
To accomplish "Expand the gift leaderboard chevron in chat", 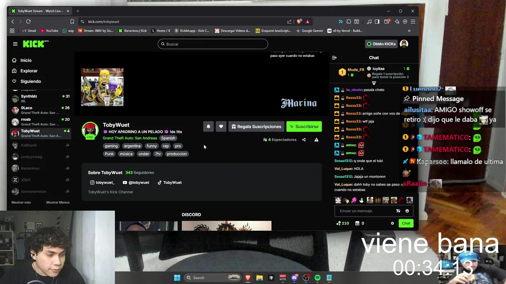I will [374, 83].
